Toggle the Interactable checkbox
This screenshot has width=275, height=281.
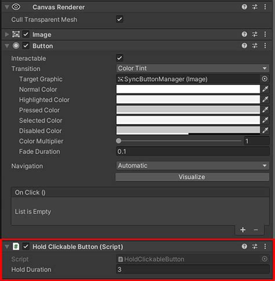(x=120, y=58)
